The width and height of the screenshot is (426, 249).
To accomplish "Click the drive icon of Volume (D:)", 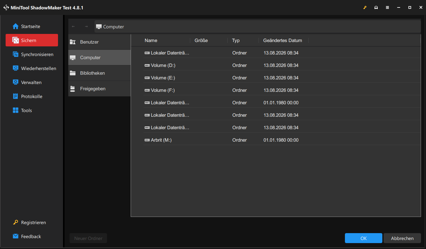I will pos(147,65).
